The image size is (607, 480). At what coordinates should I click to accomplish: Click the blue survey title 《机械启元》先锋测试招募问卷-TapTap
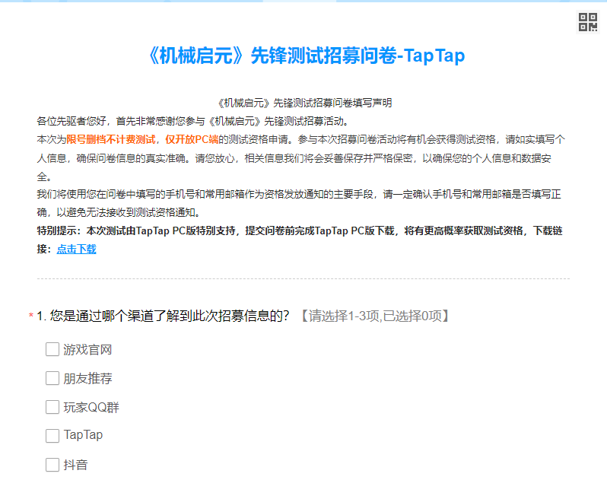tap(303, 56)
